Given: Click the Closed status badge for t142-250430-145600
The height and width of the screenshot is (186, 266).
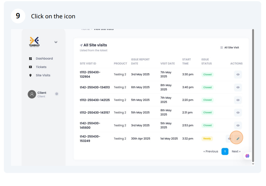Looking at the screenshot, I should pos(207,125).
